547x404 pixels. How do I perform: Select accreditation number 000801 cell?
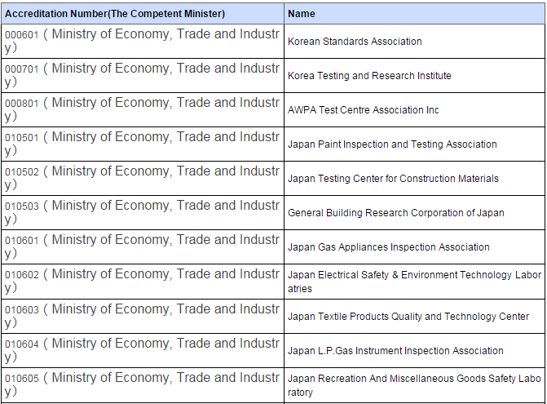pos(143,109)
